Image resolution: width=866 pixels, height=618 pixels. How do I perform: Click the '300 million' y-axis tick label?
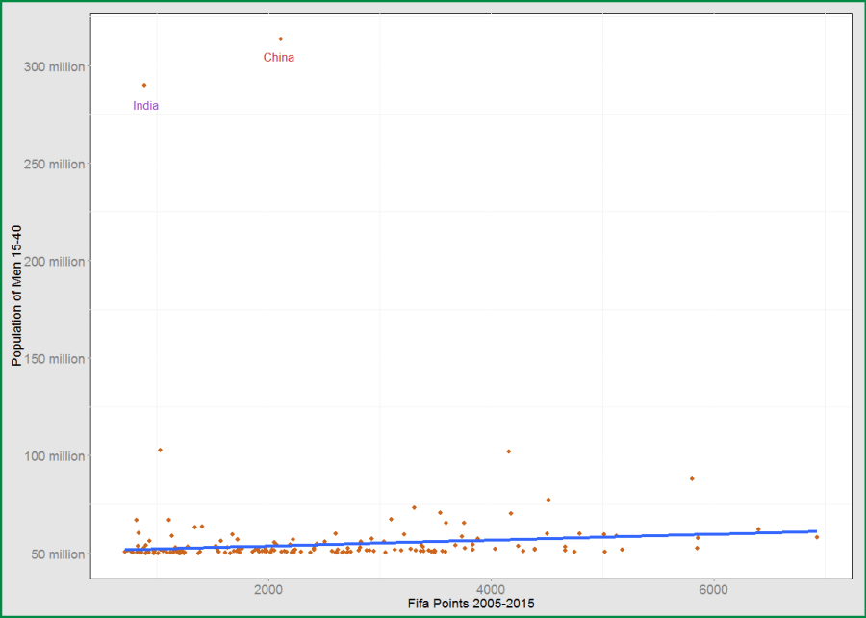point(52,66)
